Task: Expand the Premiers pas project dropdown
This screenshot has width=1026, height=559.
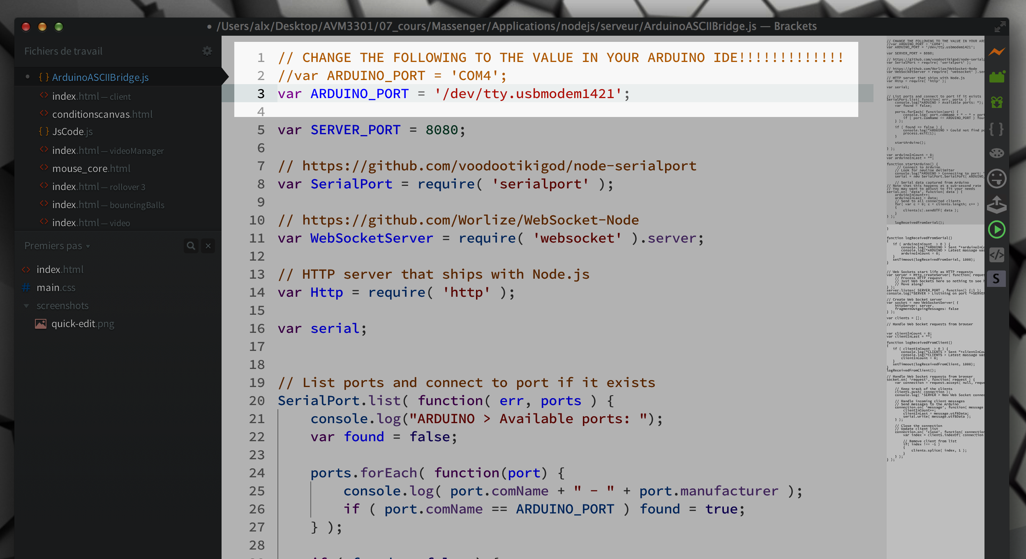Action: (58, 245)
